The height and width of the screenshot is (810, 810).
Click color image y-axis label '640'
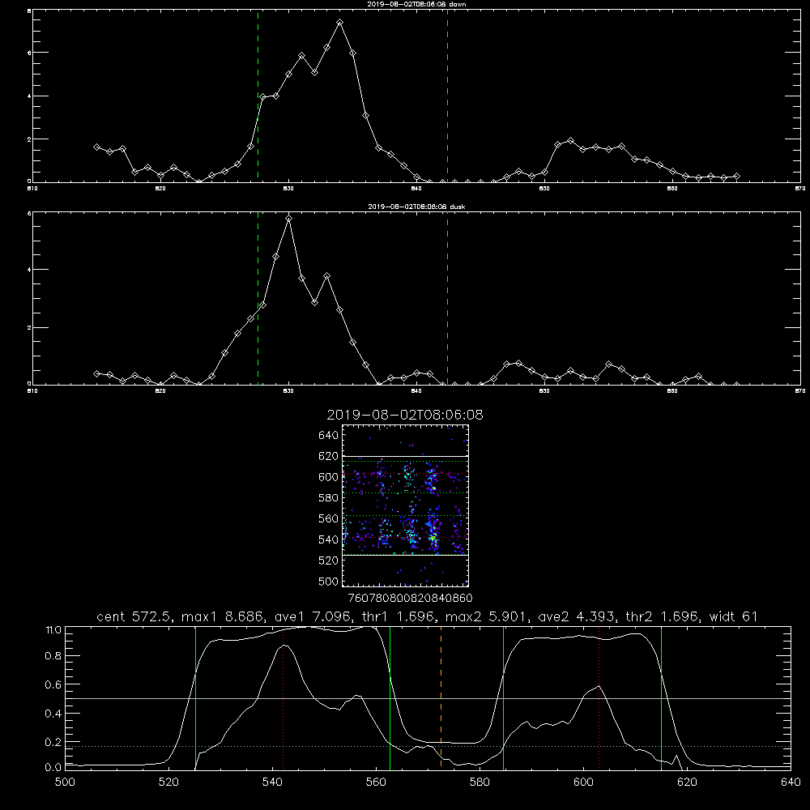329,436
